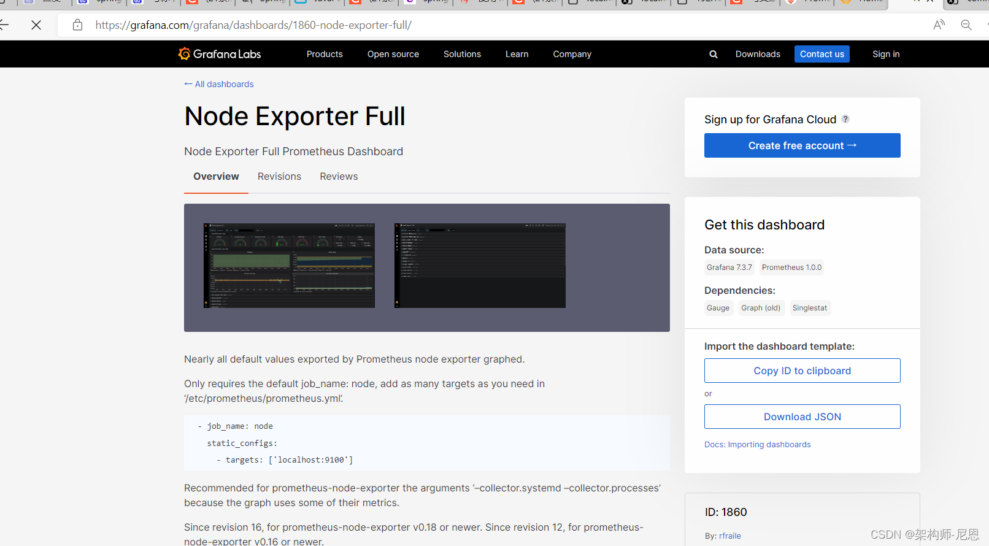Viewport: 989px width, 546px height.
Task: Select the Overview tab
Action: pyautogui.click(x=216, y=177)
